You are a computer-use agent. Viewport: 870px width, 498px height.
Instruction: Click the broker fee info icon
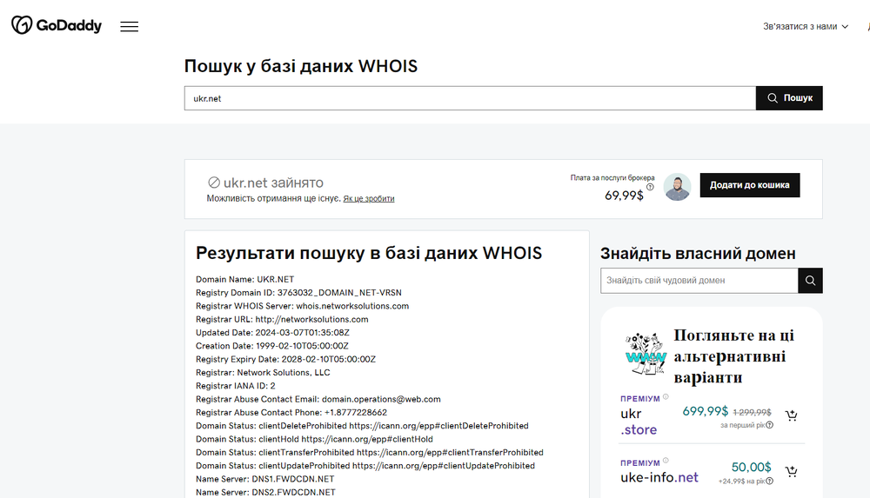[650, 187]
